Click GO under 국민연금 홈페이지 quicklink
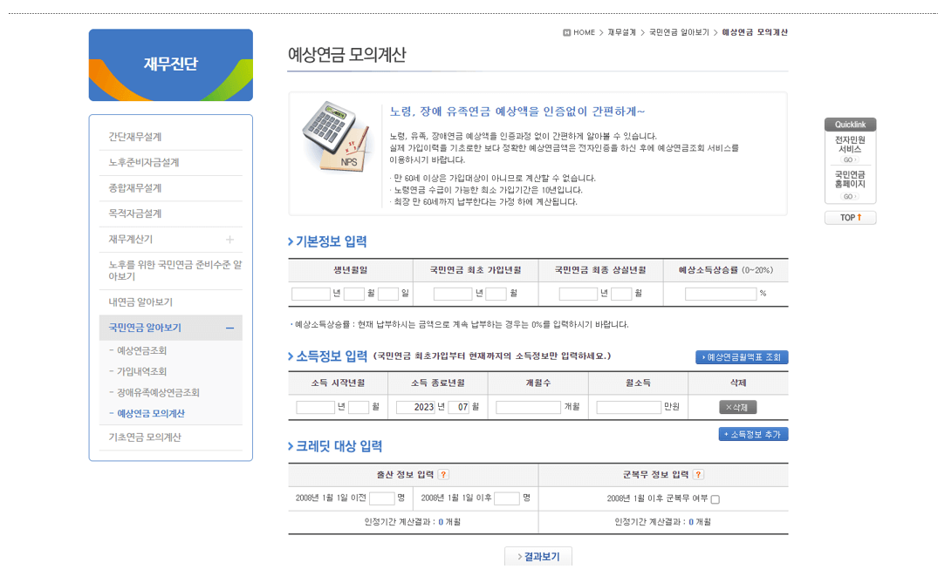 click(848, 196)
